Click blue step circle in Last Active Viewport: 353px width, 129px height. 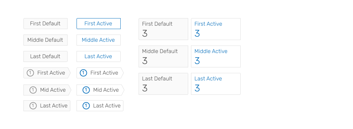point(86,106)
